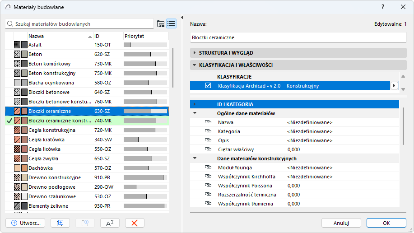Click the help question mark icon
The width and height of the screenshot is (414, 233).
click(x=383, y=7)
